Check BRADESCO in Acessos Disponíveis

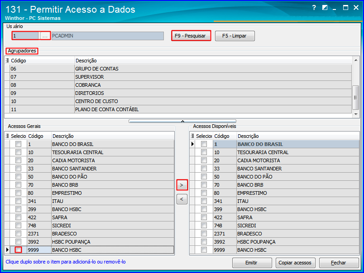coord(204,234)
